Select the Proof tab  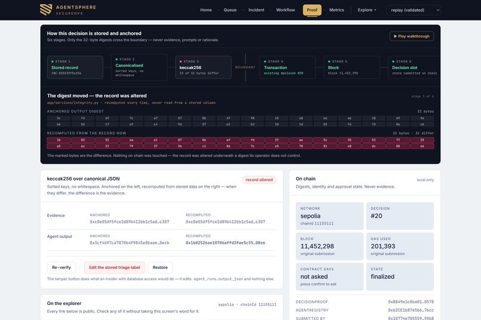pos(312,10)
